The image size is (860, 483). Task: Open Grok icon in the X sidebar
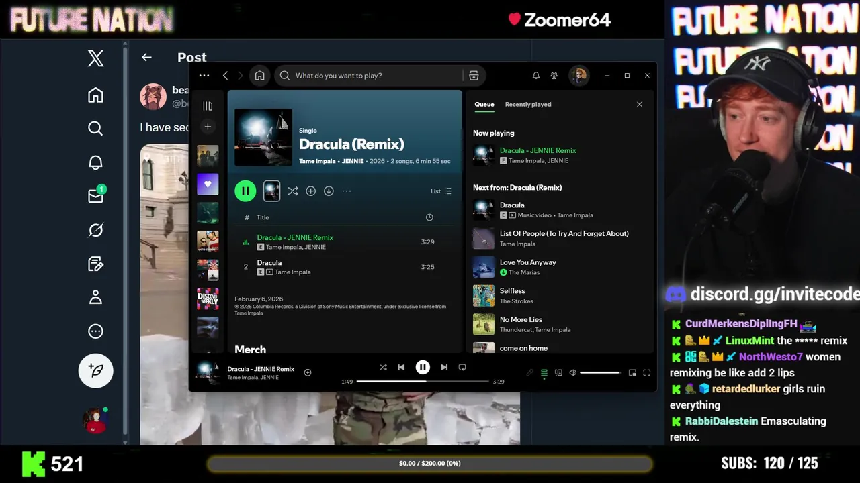[95, 230]
